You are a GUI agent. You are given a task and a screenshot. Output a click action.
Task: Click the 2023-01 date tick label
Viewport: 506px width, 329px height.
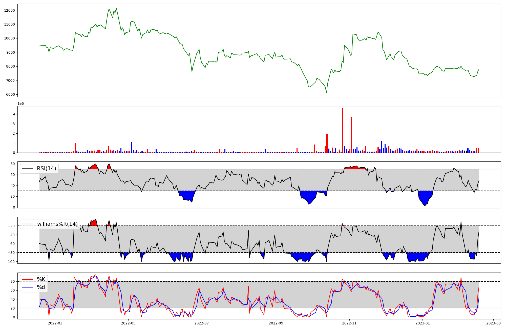click(423, 323)
